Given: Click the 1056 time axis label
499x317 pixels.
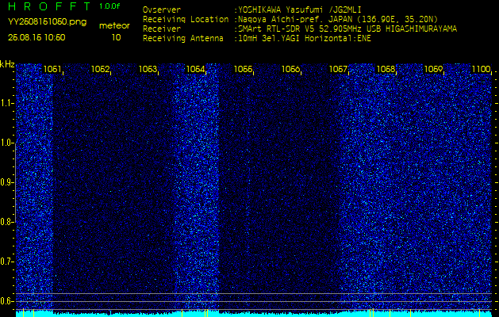Looking at the screenshot, I should (x=290, y=69).
